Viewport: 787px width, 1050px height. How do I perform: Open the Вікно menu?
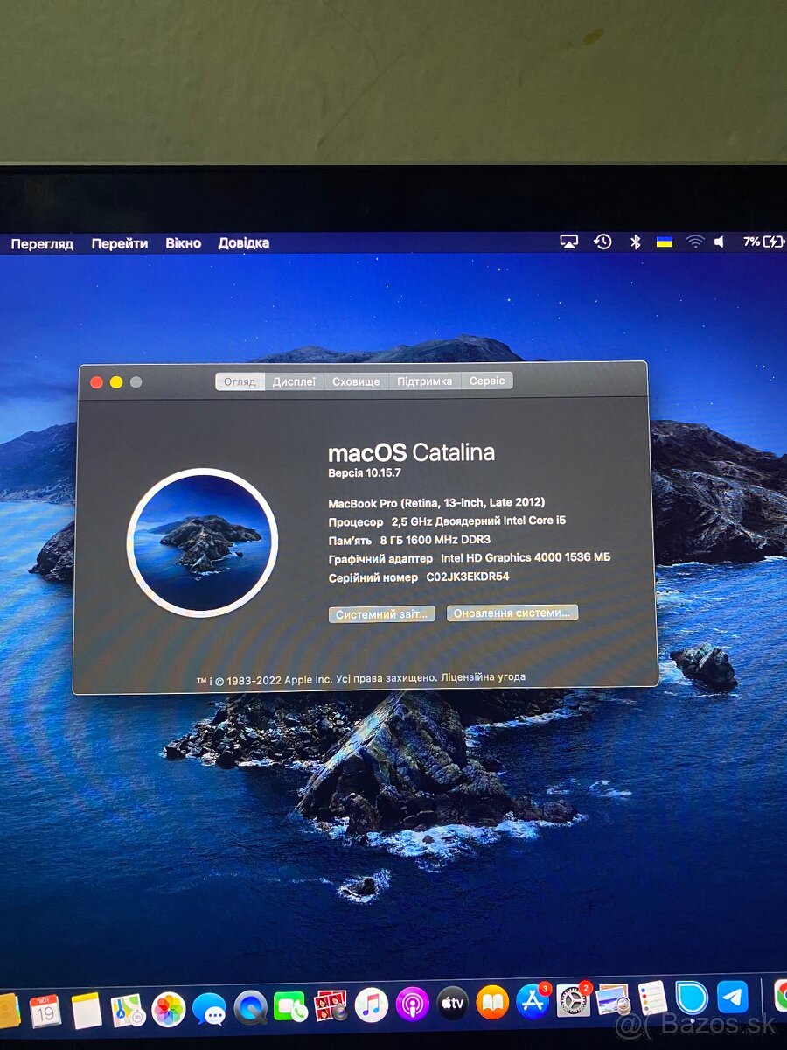click(x=183, y=243)
